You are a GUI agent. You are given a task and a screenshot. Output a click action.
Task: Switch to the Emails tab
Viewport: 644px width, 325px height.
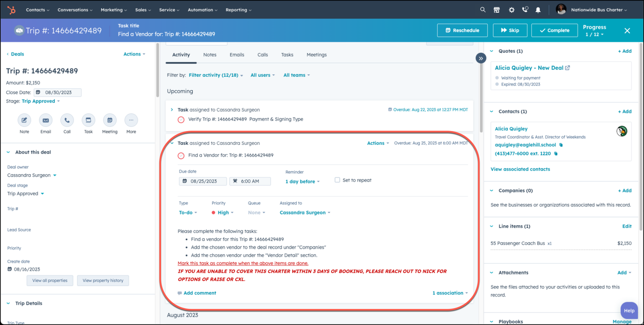pyautogui.click(x=237, y=55)
